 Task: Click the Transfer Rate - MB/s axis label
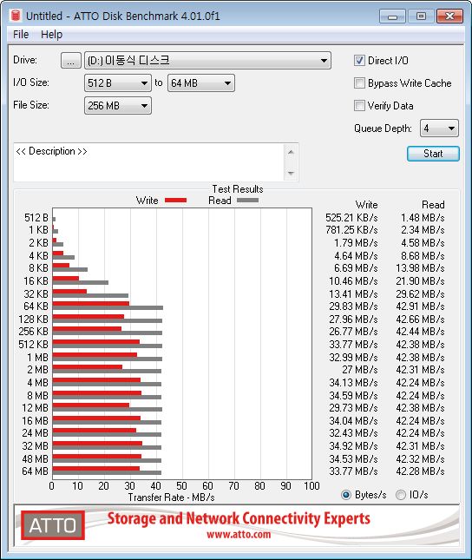click(x=172, y=497)
